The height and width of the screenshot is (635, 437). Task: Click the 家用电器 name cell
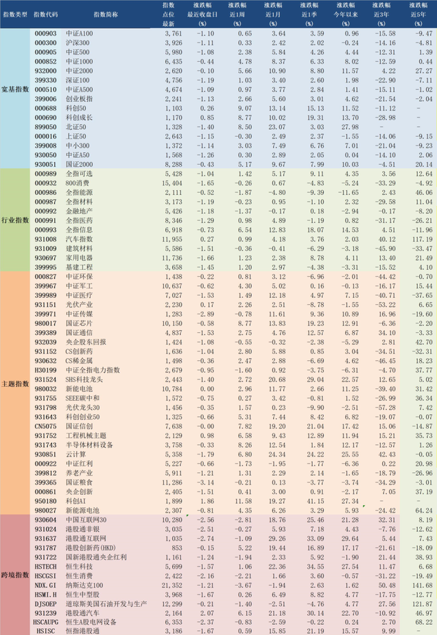coord(79,258)
